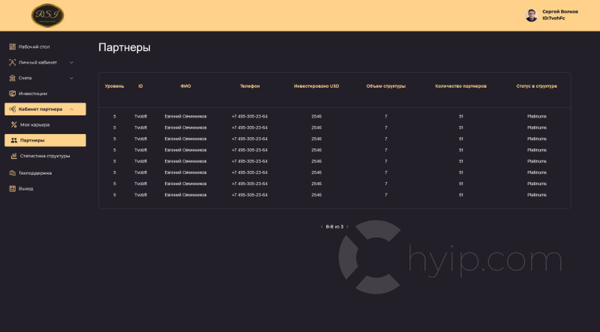
Task: Click the Уровень column header
Action: (x=115, y=86)
